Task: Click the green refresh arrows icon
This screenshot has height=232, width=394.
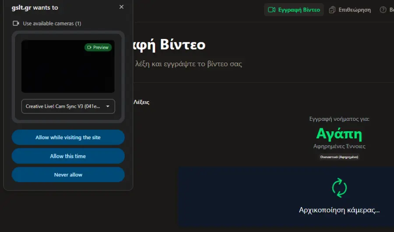Action: click(339, 188)
